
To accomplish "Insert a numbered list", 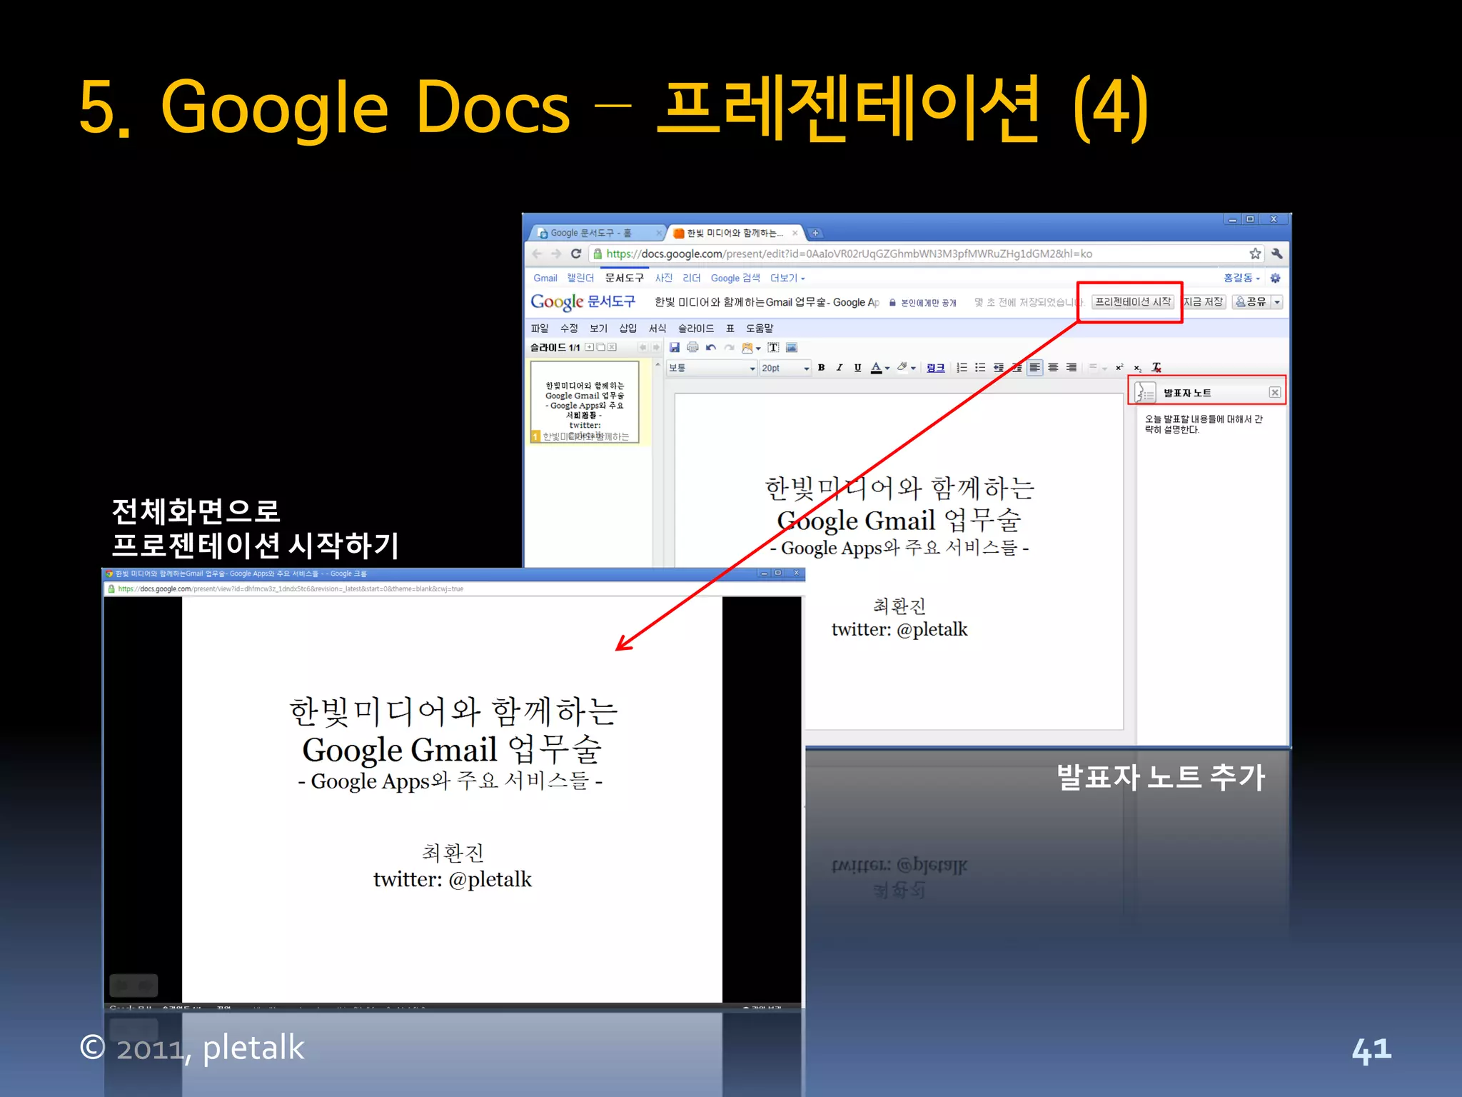I will point(962,368).
